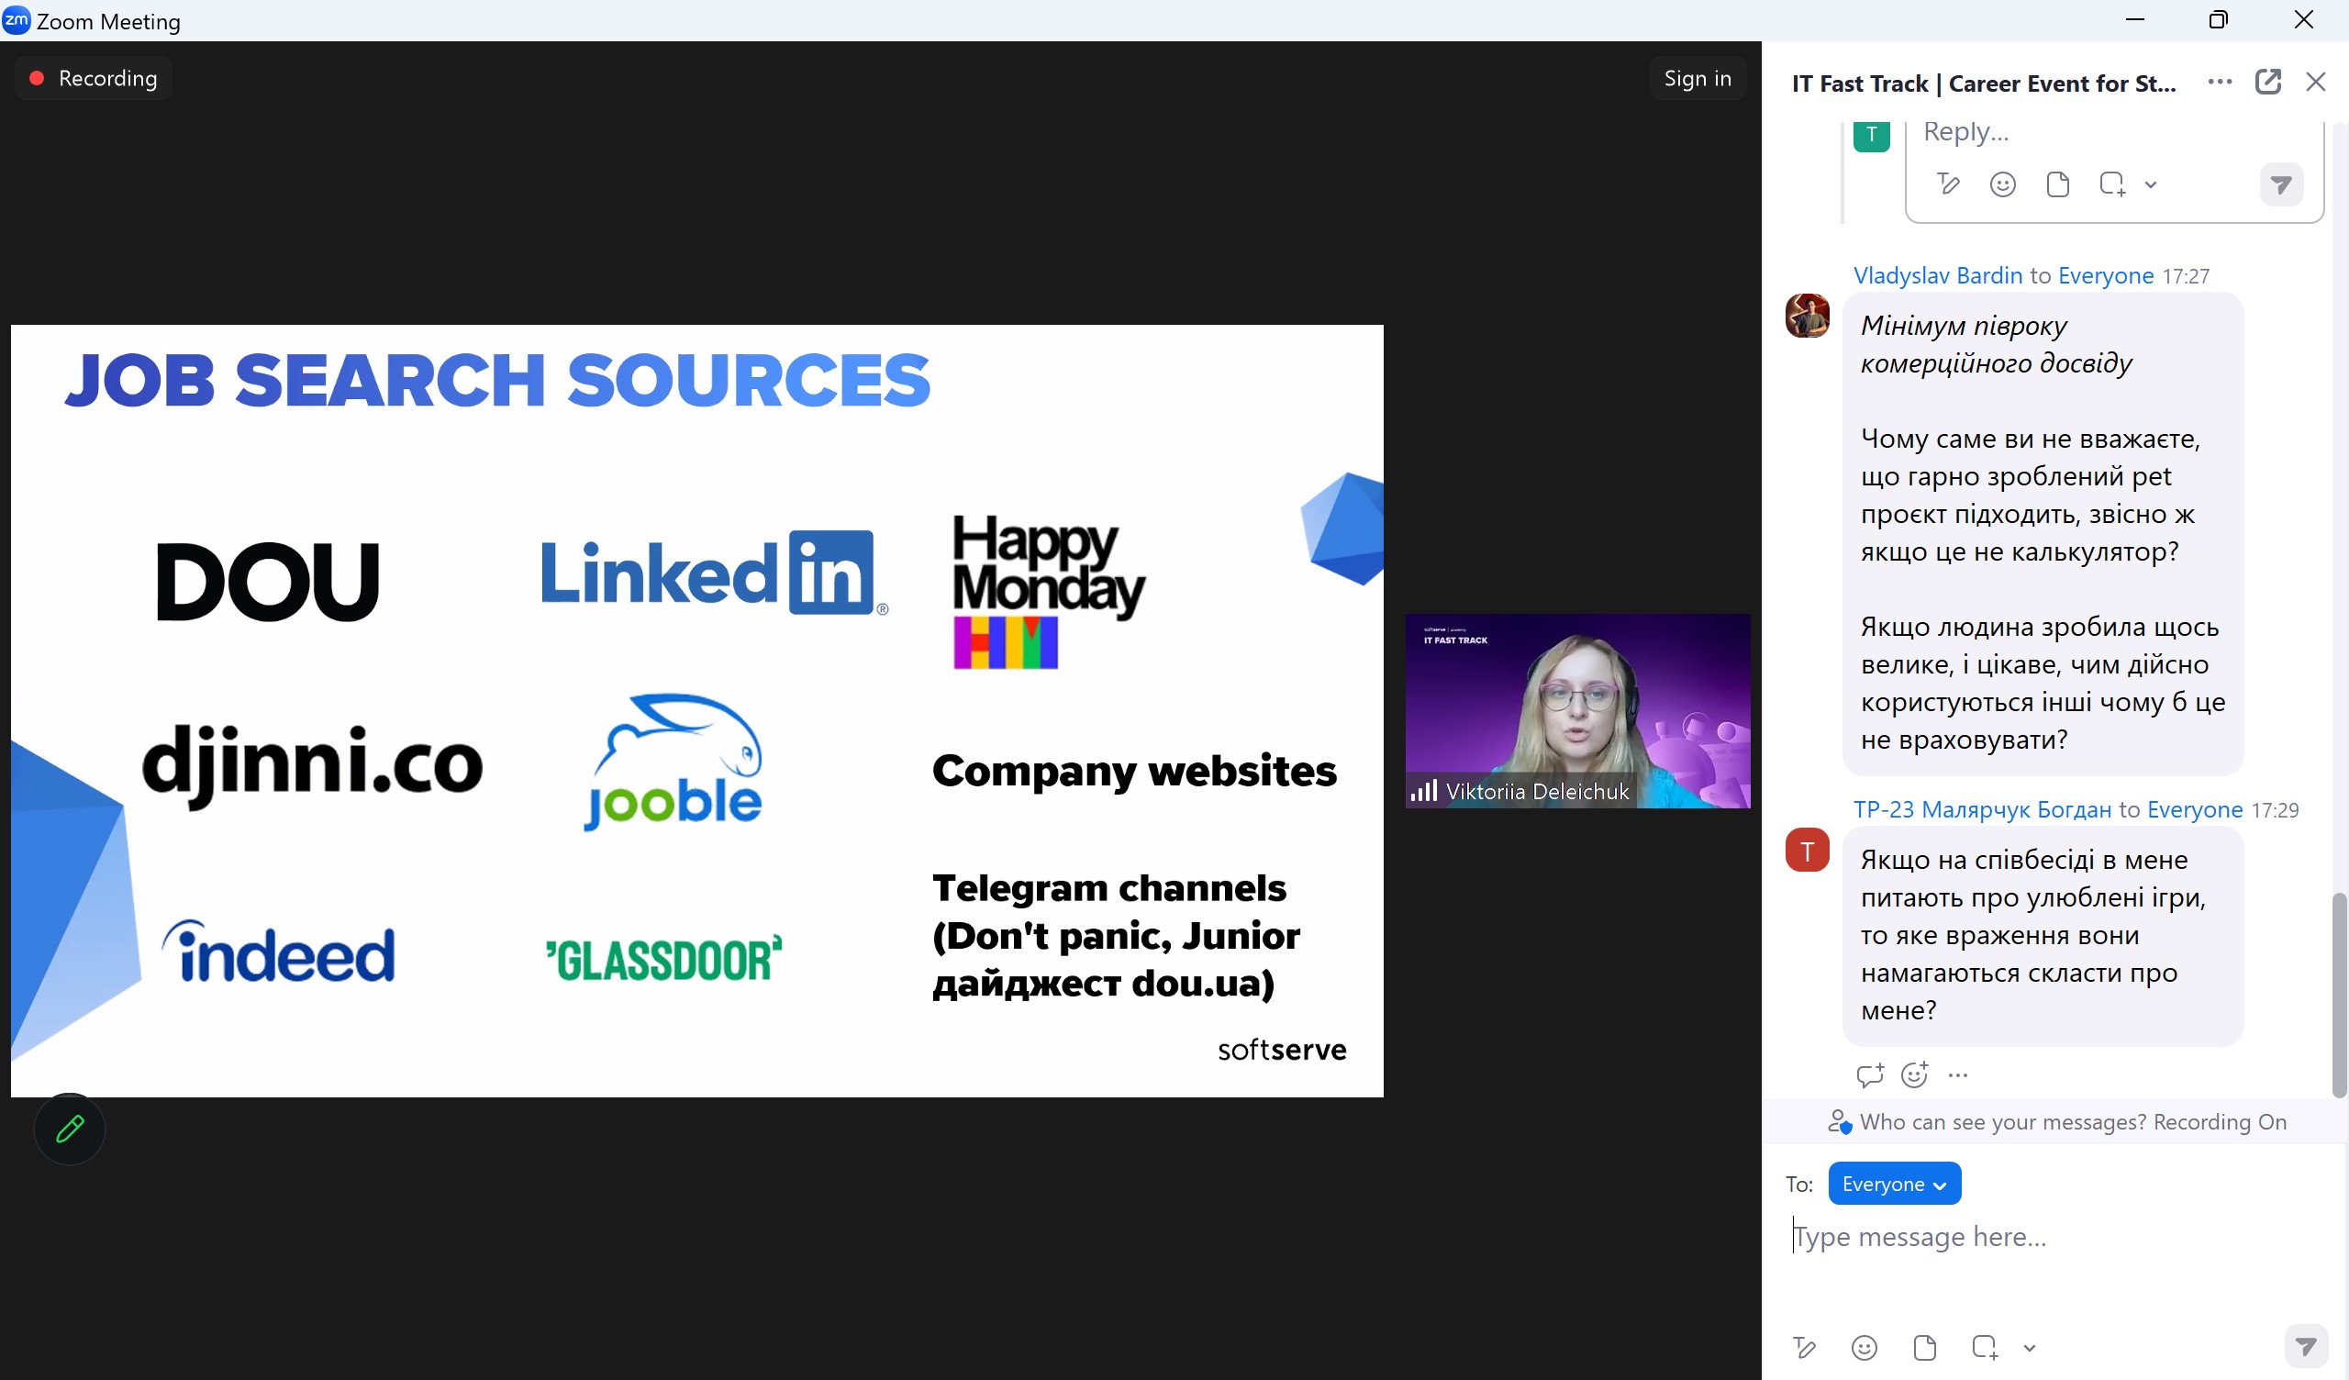Minimize the Zoom Meeting window

2134,19
